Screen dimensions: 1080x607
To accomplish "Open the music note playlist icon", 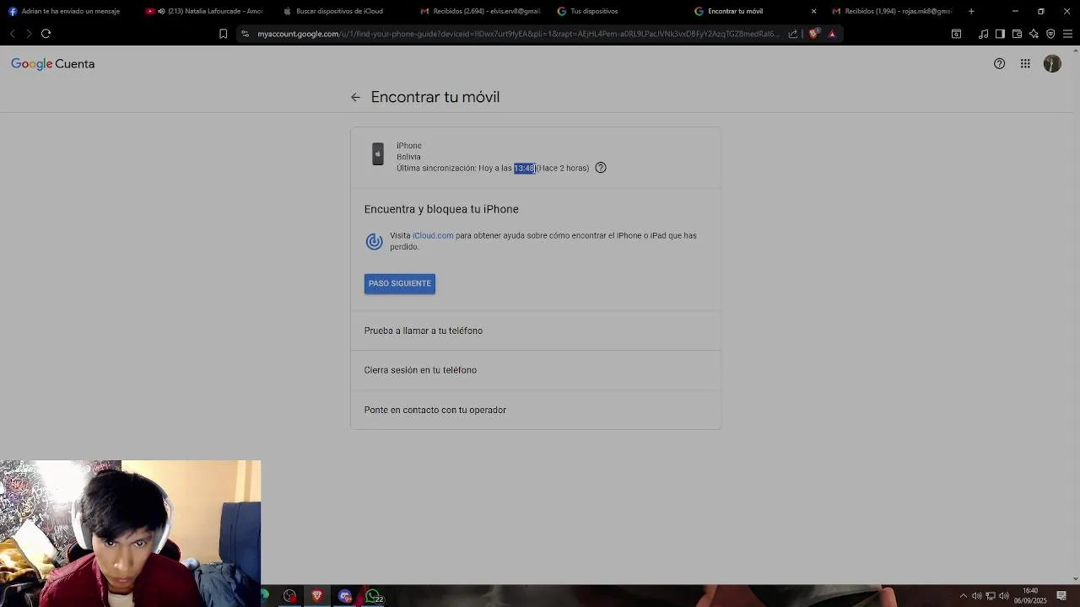I will coord(983,34).
